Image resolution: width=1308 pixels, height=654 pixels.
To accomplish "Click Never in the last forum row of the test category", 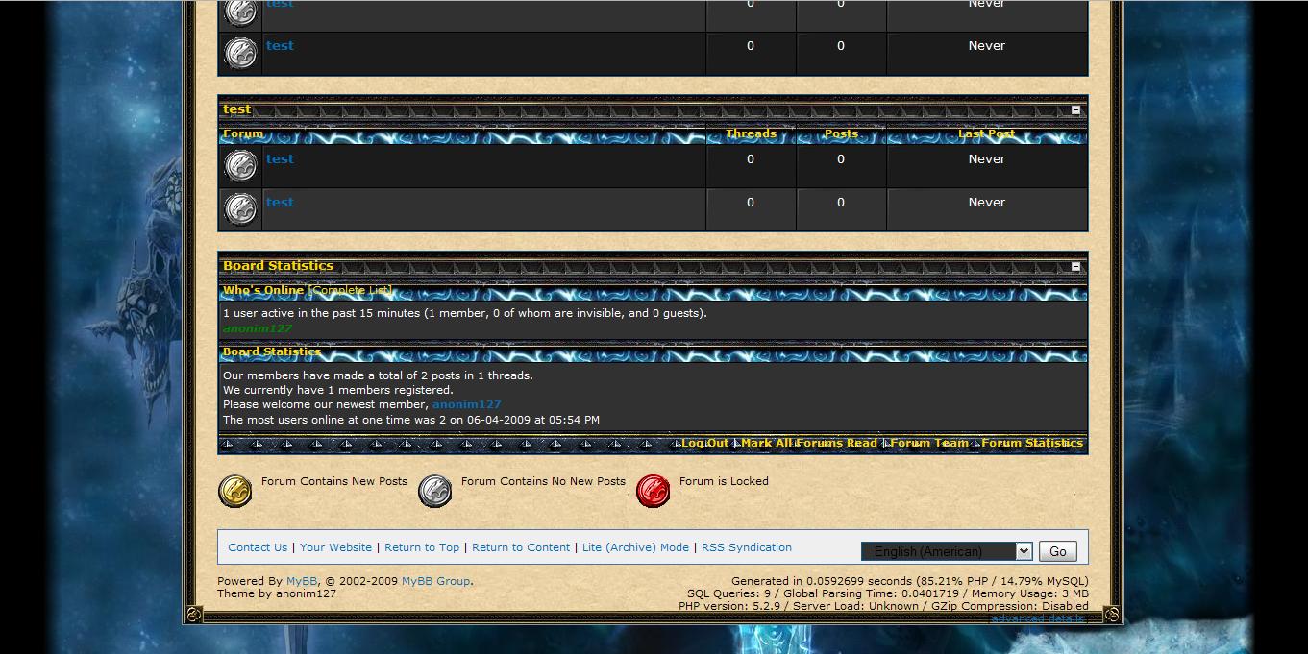I will tap(986, 203).
